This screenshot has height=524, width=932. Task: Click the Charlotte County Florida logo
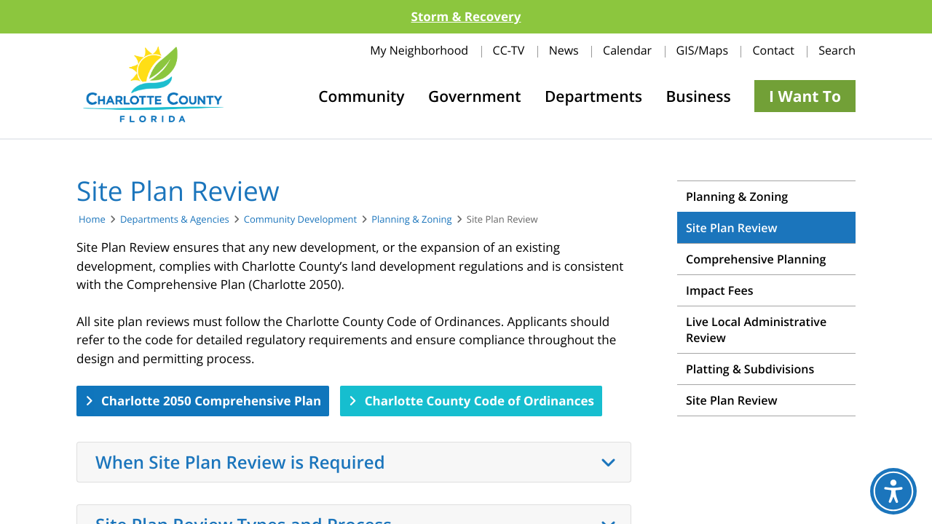tap(153, 84)
